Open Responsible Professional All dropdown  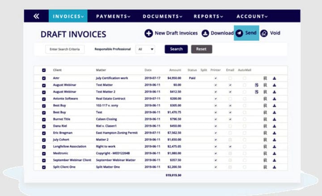(x=145, y=49)
